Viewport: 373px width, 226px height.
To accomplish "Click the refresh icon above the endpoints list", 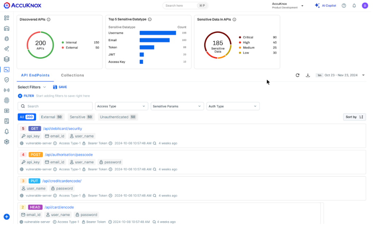I will point(297,75).
